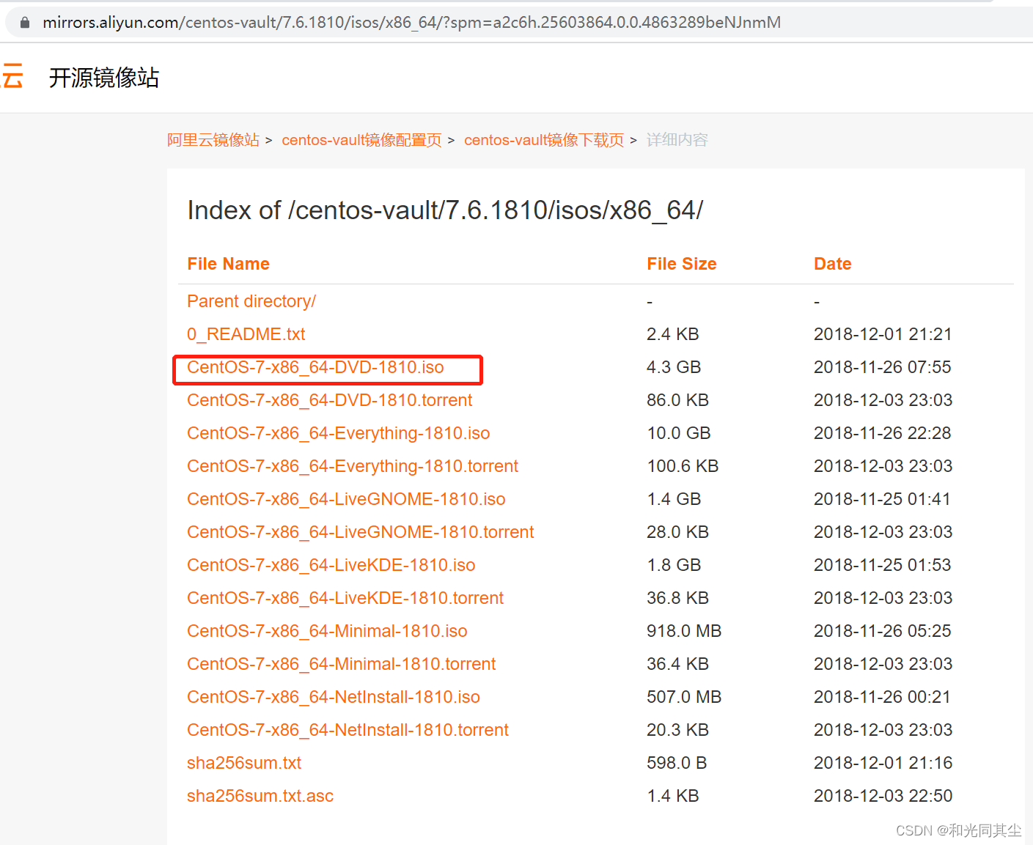
Task: Download CentOS-7-x86_64-LiveKDE-1810.torrent
Action: [345, 598]
